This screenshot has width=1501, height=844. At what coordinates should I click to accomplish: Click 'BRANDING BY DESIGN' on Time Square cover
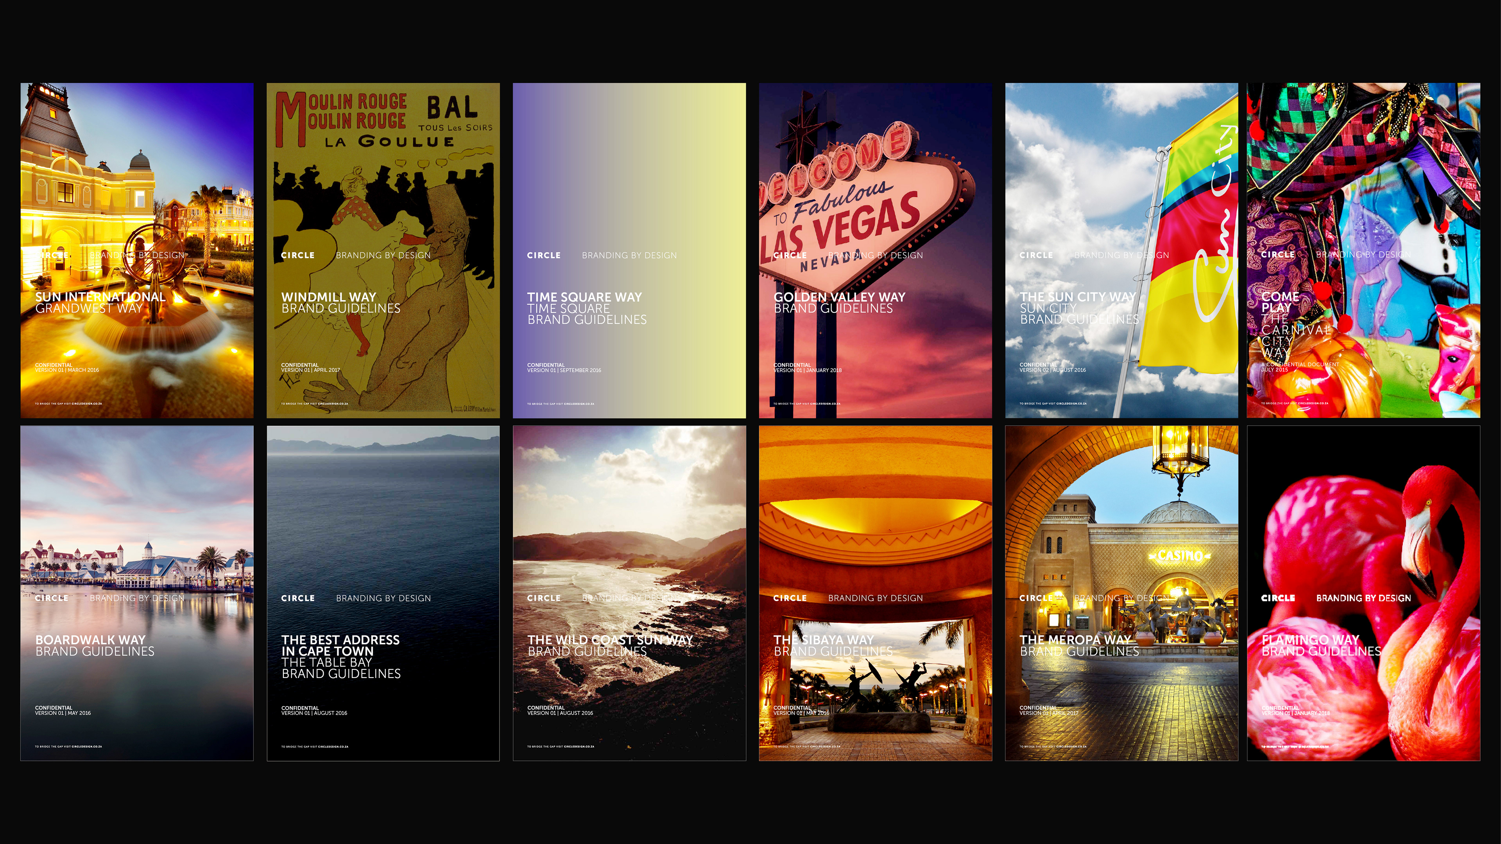[629, 255]
